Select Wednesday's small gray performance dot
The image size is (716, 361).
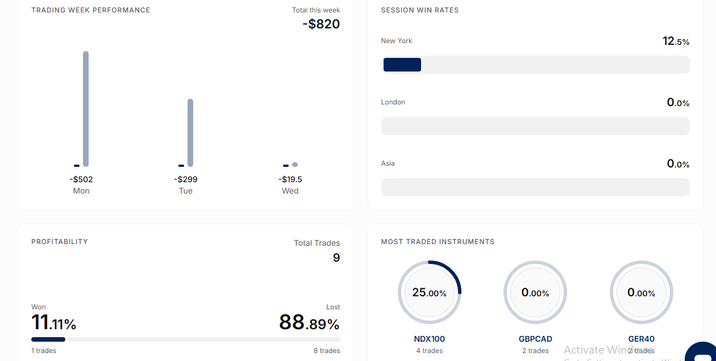pos(295,165)
